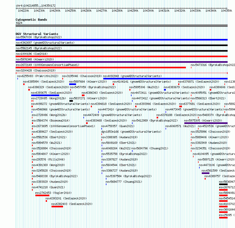Click the 104220k ruler position label
Image resolution: width=235 pixels, height=228 pixels.
click(23, 11)
